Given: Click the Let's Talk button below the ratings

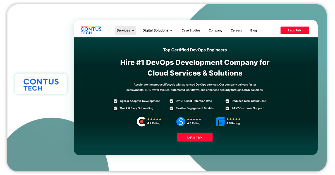Looking at the screenshot, I should pyautogui.click(x=195, y=137).
